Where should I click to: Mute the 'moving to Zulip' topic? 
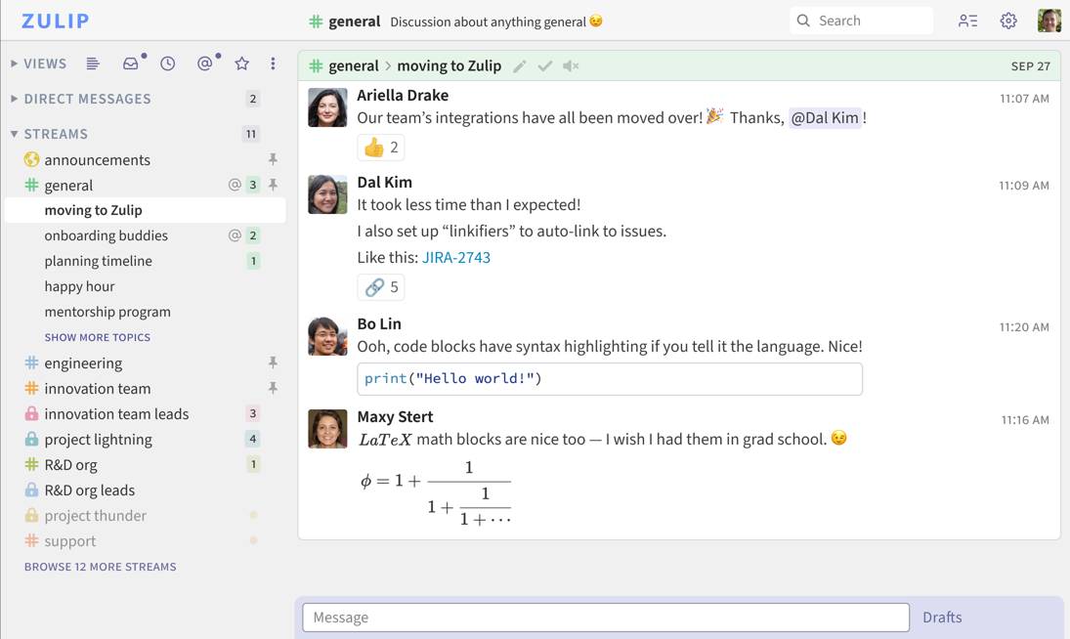571,66
